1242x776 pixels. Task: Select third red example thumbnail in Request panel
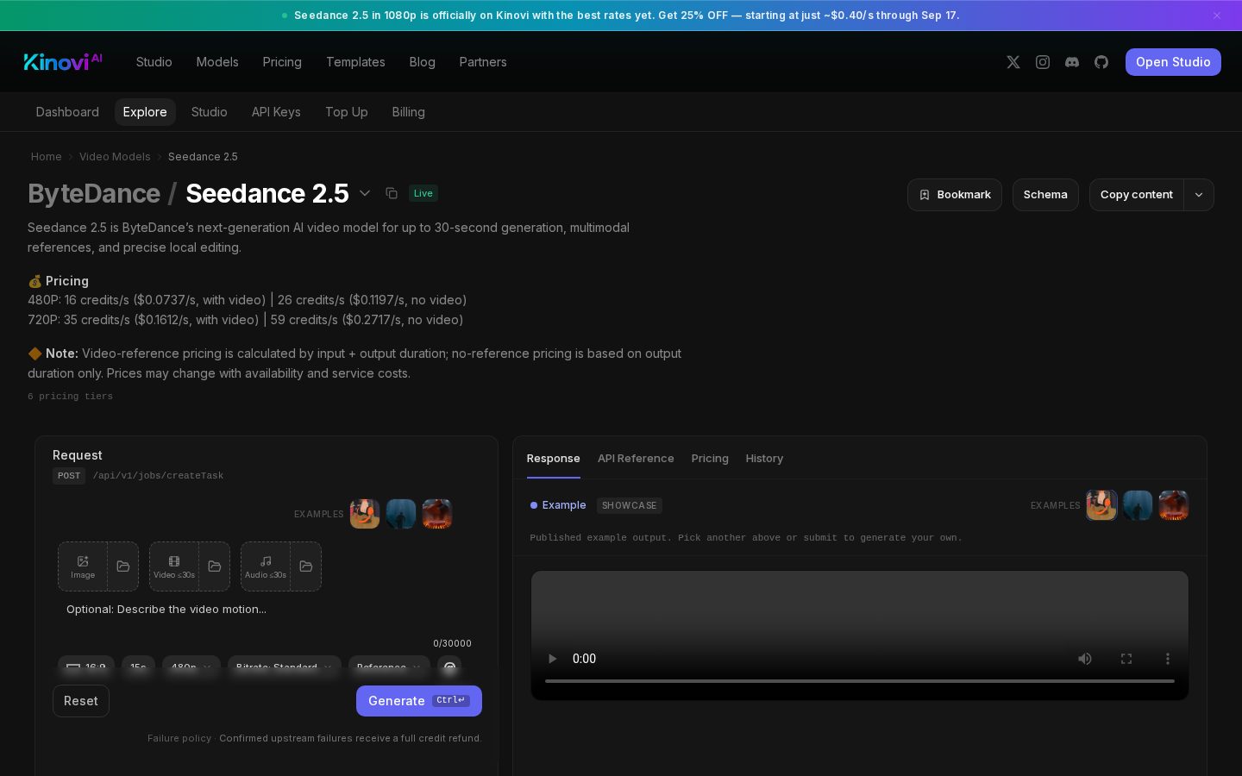(x=437, y=514)
